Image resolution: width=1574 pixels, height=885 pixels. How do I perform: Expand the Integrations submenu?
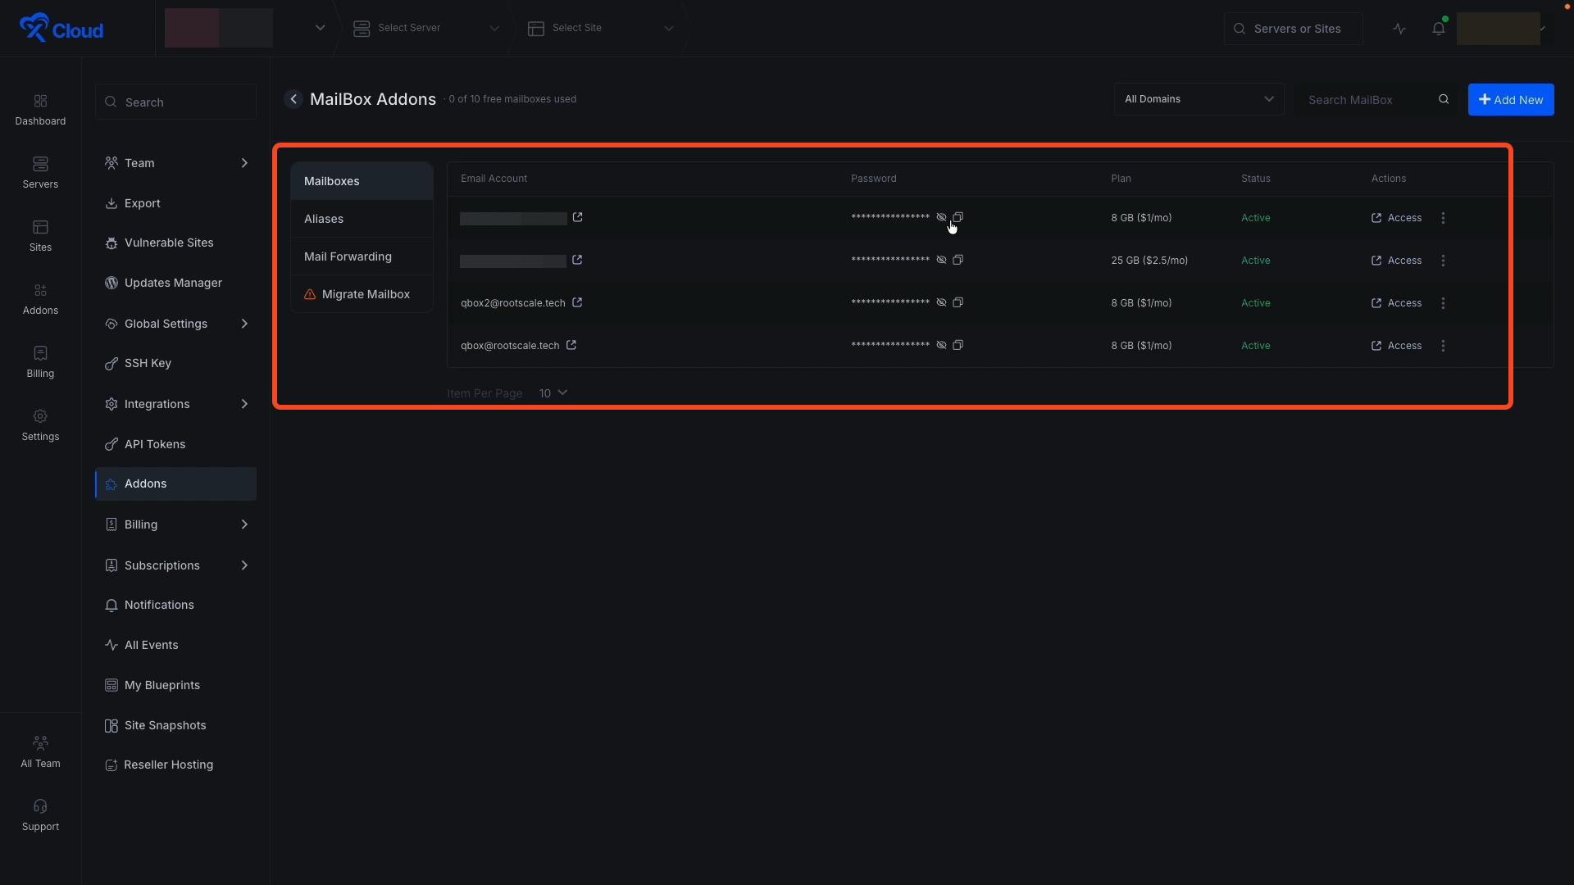coord(244,404)
